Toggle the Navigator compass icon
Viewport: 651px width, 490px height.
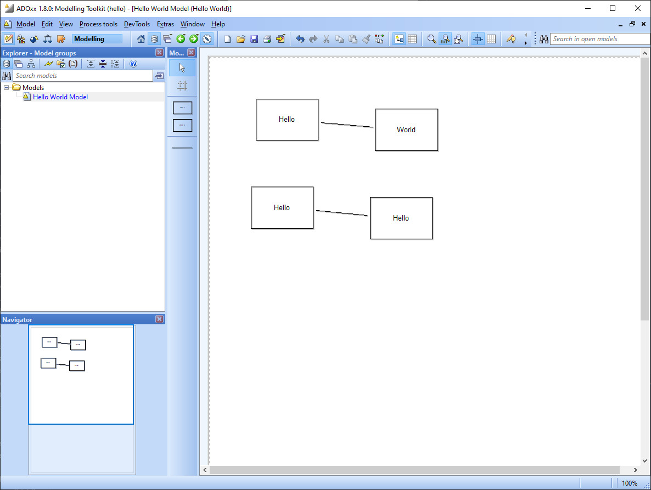(x=207, y=39)
